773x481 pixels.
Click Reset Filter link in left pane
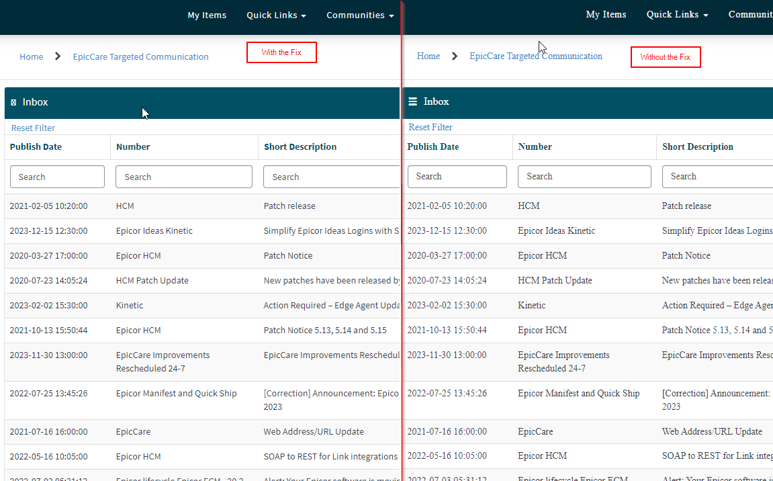[x=33, y=128]
